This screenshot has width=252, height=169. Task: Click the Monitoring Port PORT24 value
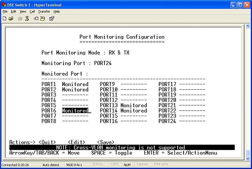coord(103,63)
